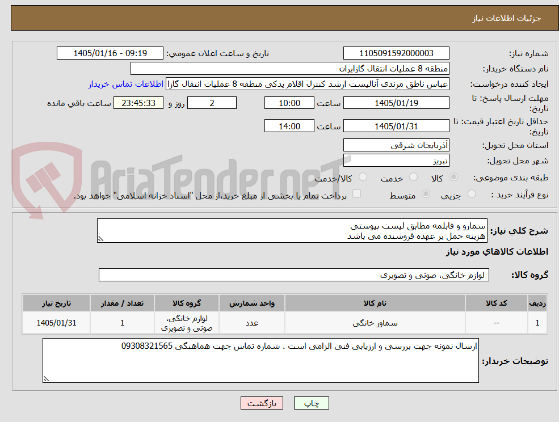Viewport: 559px width, 422px height.
Task: Click the item quantity cell 1
Action: (x=122, y=323)
